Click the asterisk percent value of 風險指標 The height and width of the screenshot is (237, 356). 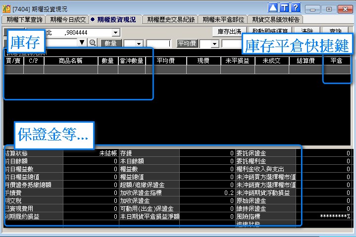(335, 217)
